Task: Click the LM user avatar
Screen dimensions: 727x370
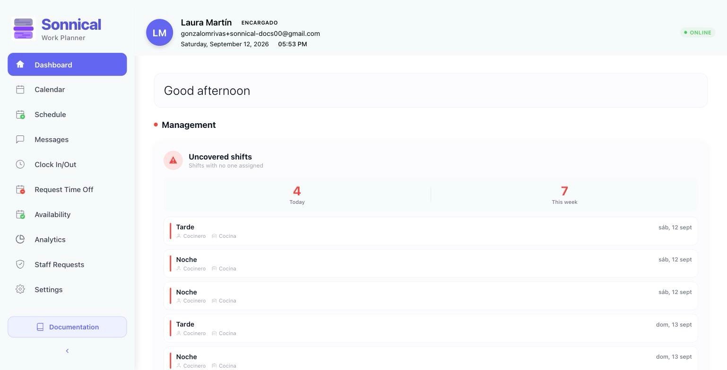Action: pos(159,33)
